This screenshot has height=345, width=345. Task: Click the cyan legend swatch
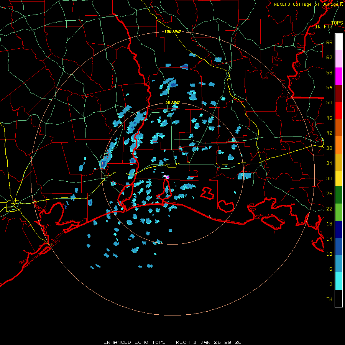coord(338,281)
